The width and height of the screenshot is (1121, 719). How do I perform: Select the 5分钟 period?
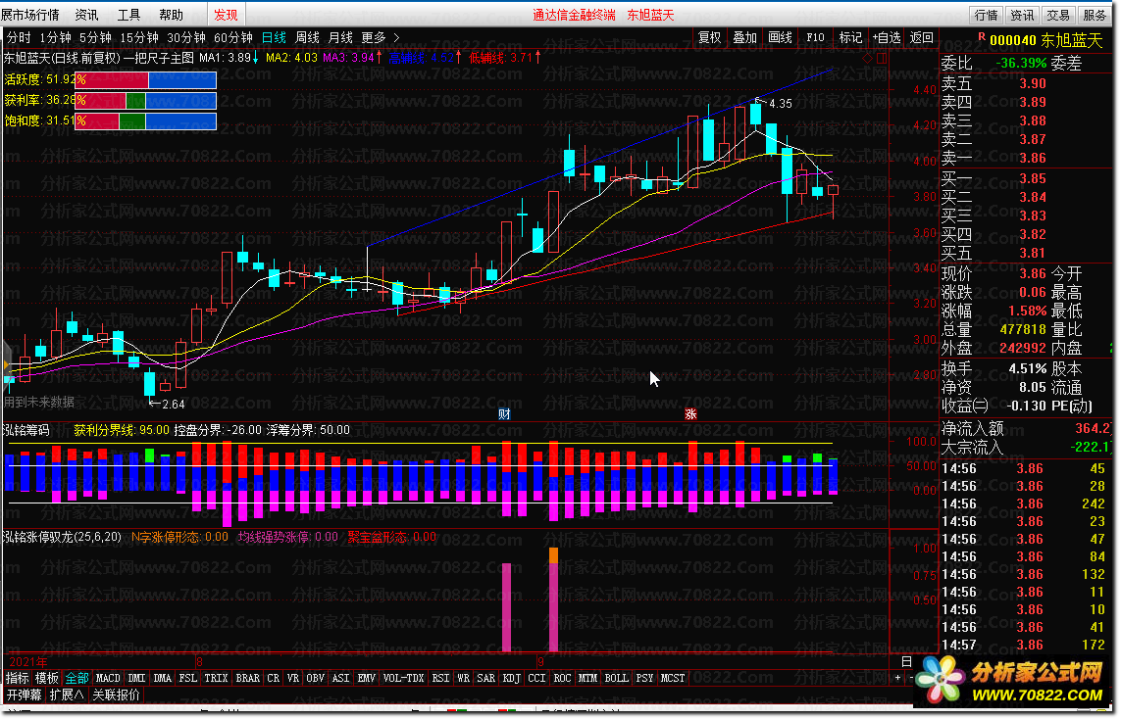pos(95,37)
